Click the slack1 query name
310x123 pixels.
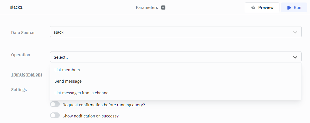pos(16,7)
